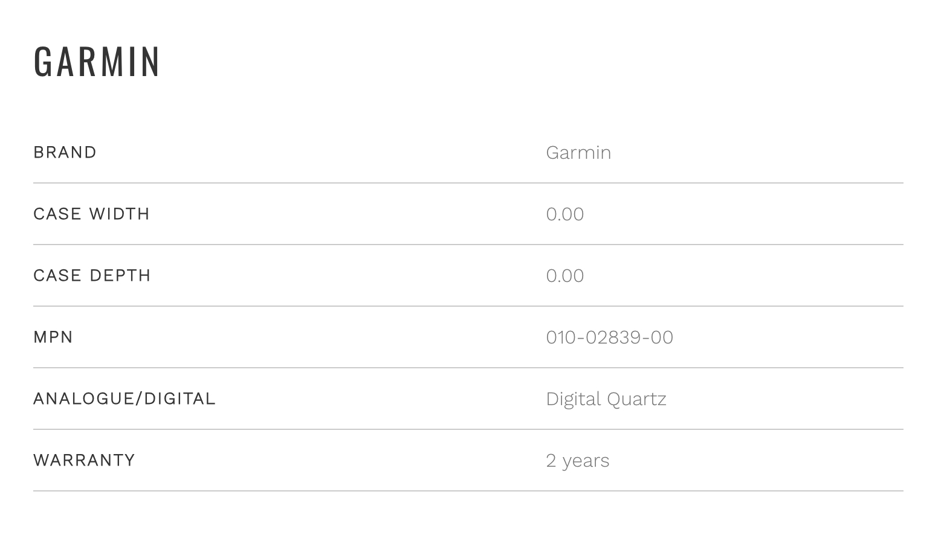Click the Digital Quartz value
Viewport: 944px width, 541px height.
[x=606, y=399]
